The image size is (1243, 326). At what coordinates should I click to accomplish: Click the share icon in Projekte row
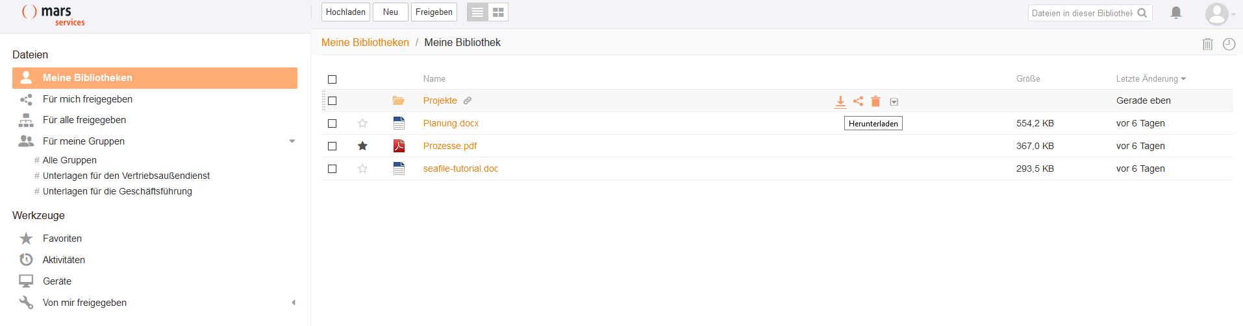point(858,101)
